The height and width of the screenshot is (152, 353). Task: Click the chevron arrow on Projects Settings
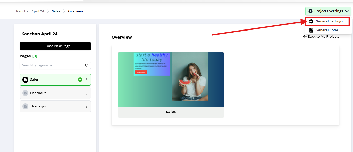tap(347, 11)
